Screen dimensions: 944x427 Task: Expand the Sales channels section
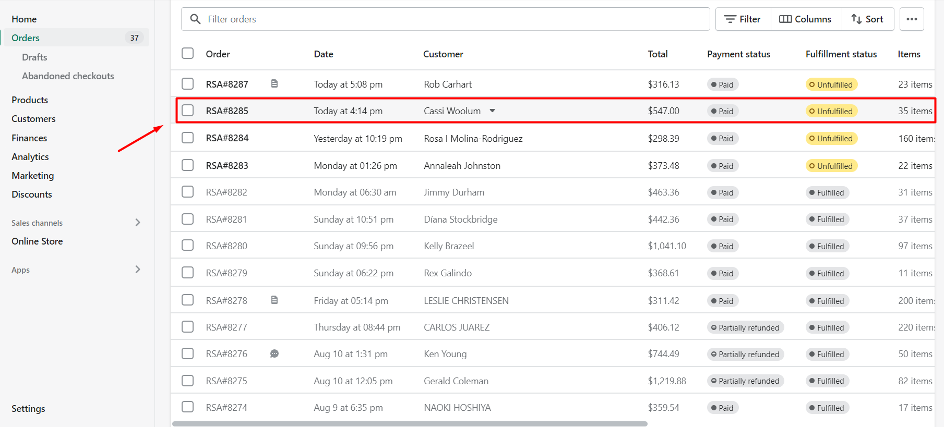[x=138, y=223]
